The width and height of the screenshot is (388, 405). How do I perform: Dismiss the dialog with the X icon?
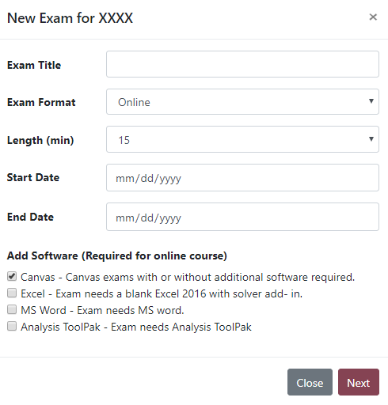373,17
